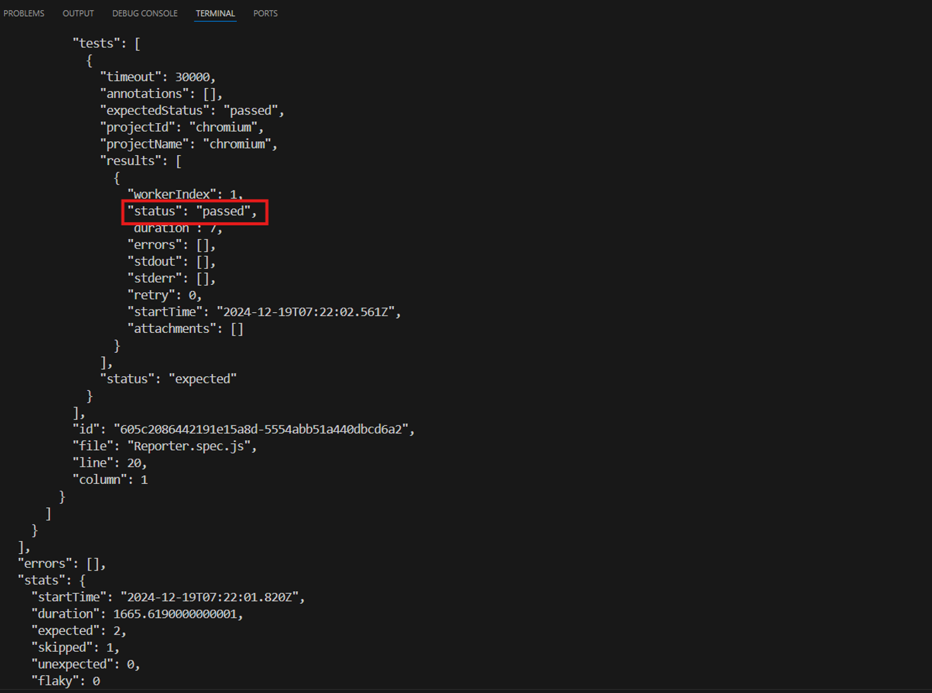Click the "unexpected": 0 line
The width and height of the screenshot is (932, 693).
tap(86, 664)
